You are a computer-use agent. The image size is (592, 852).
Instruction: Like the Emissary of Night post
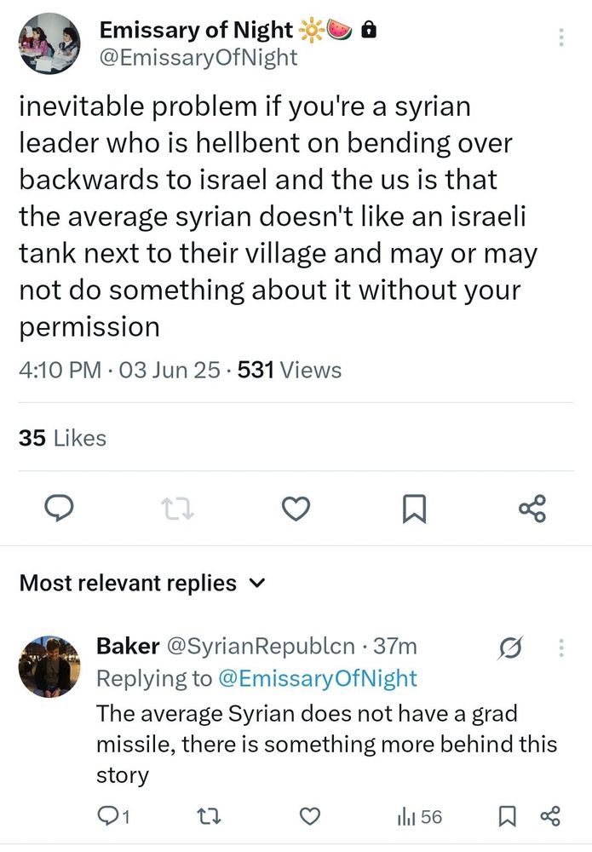click(x=295, y=509)
